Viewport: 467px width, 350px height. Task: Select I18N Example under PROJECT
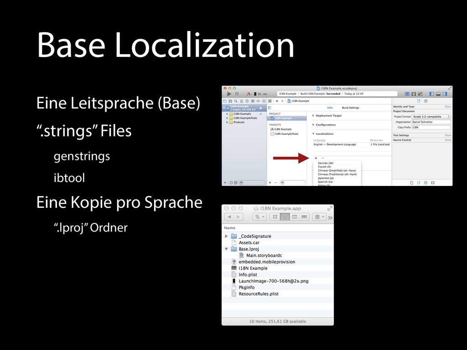click(x=287, y=118)
